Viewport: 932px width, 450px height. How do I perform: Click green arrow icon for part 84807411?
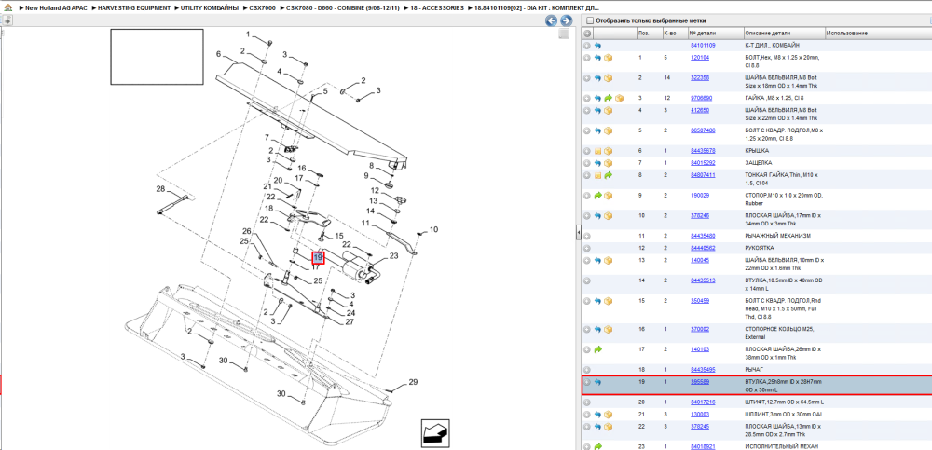[609, 175]
